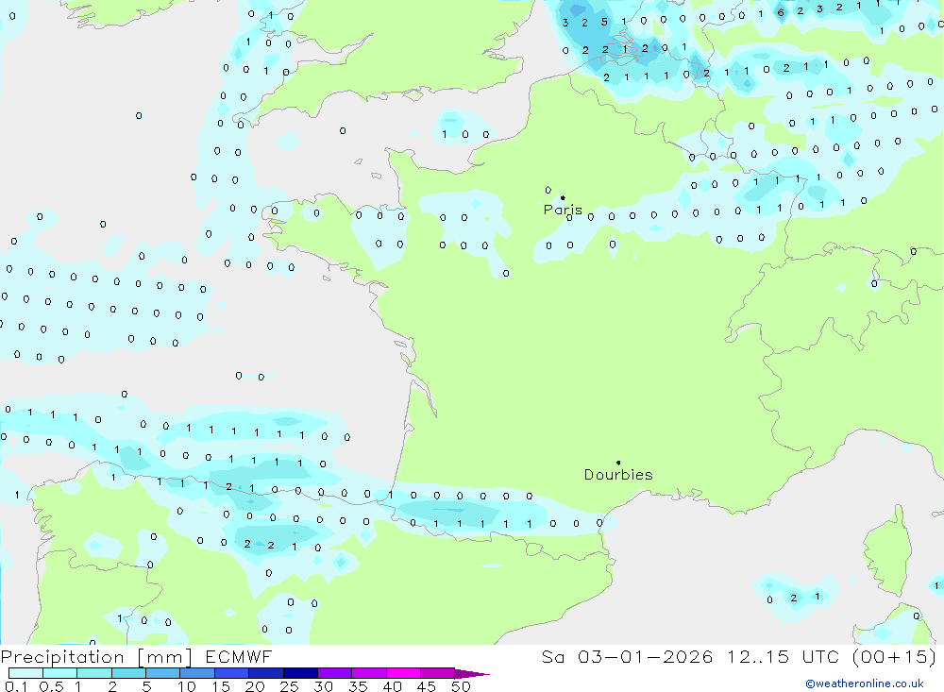This screenshot has height=692, width=944.
Task: Pick the 30–35 mm violet legend swatch
Action: [334, 673]
